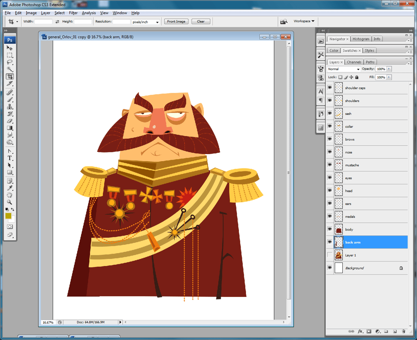Swap width and height values
Image resolution: width=417 pixels, height=340 pixels.
click(x=57, y=22)
